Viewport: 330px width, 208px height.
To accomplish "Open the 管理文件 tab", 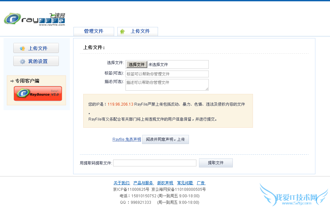I will [94, 31].
